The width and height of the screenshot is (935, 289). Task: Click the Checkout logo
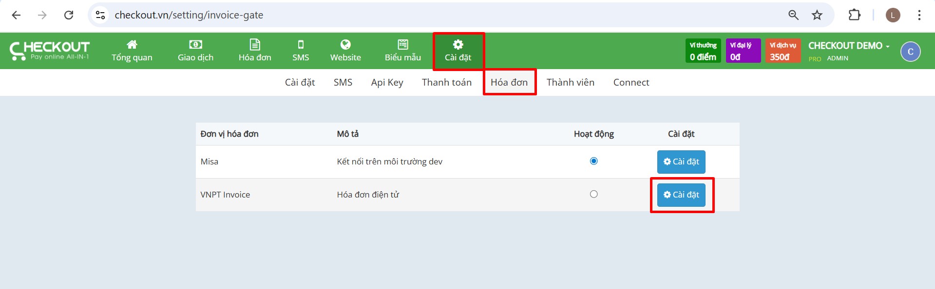point(49,51)
